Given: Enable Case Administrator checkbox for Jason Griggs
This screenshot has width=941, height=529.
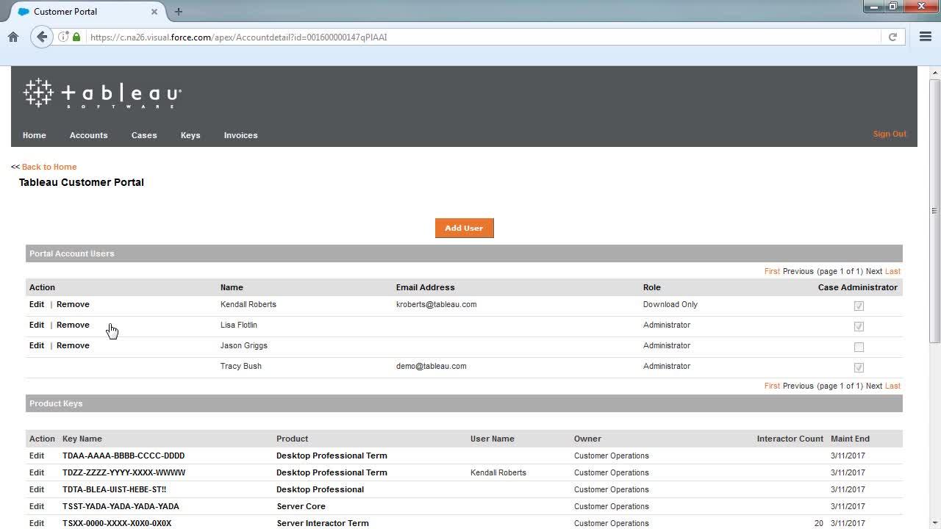Looking at the screenshot, I should 859,347.
